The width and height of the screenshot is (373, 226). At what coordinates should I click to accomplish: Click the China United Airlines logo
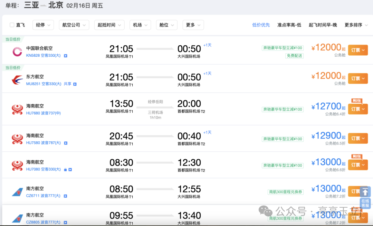[17, 51]
